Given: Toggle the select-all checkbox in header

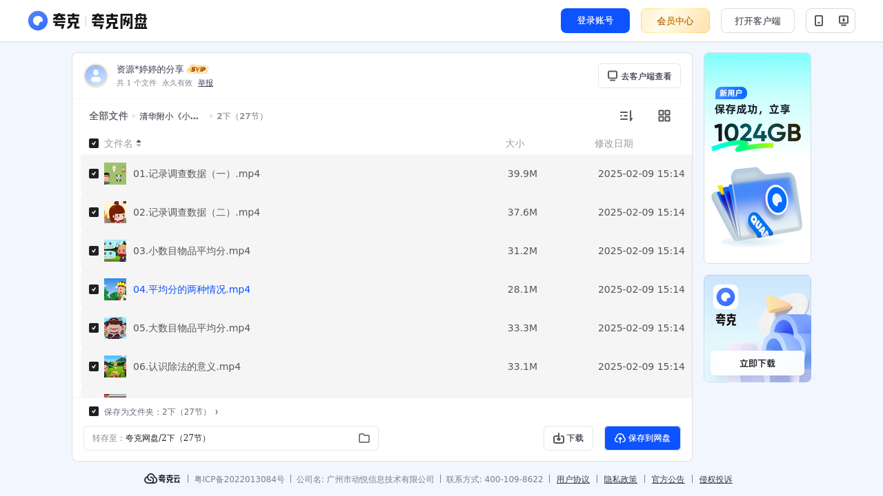Looking at the screenshot, I should tap(94, 143).
